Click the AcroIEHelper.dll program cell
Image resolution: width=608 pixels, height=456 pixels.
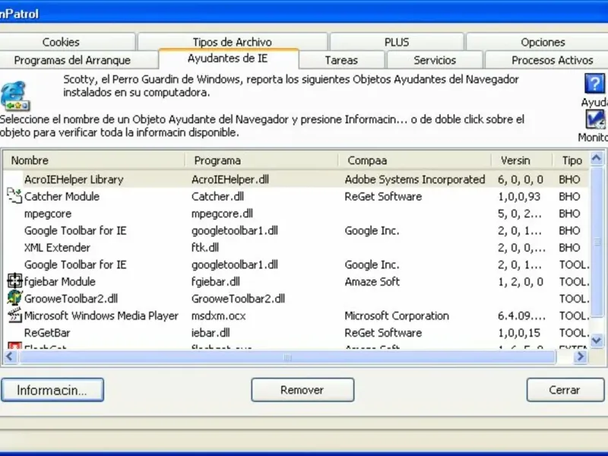tap(230, 179)
